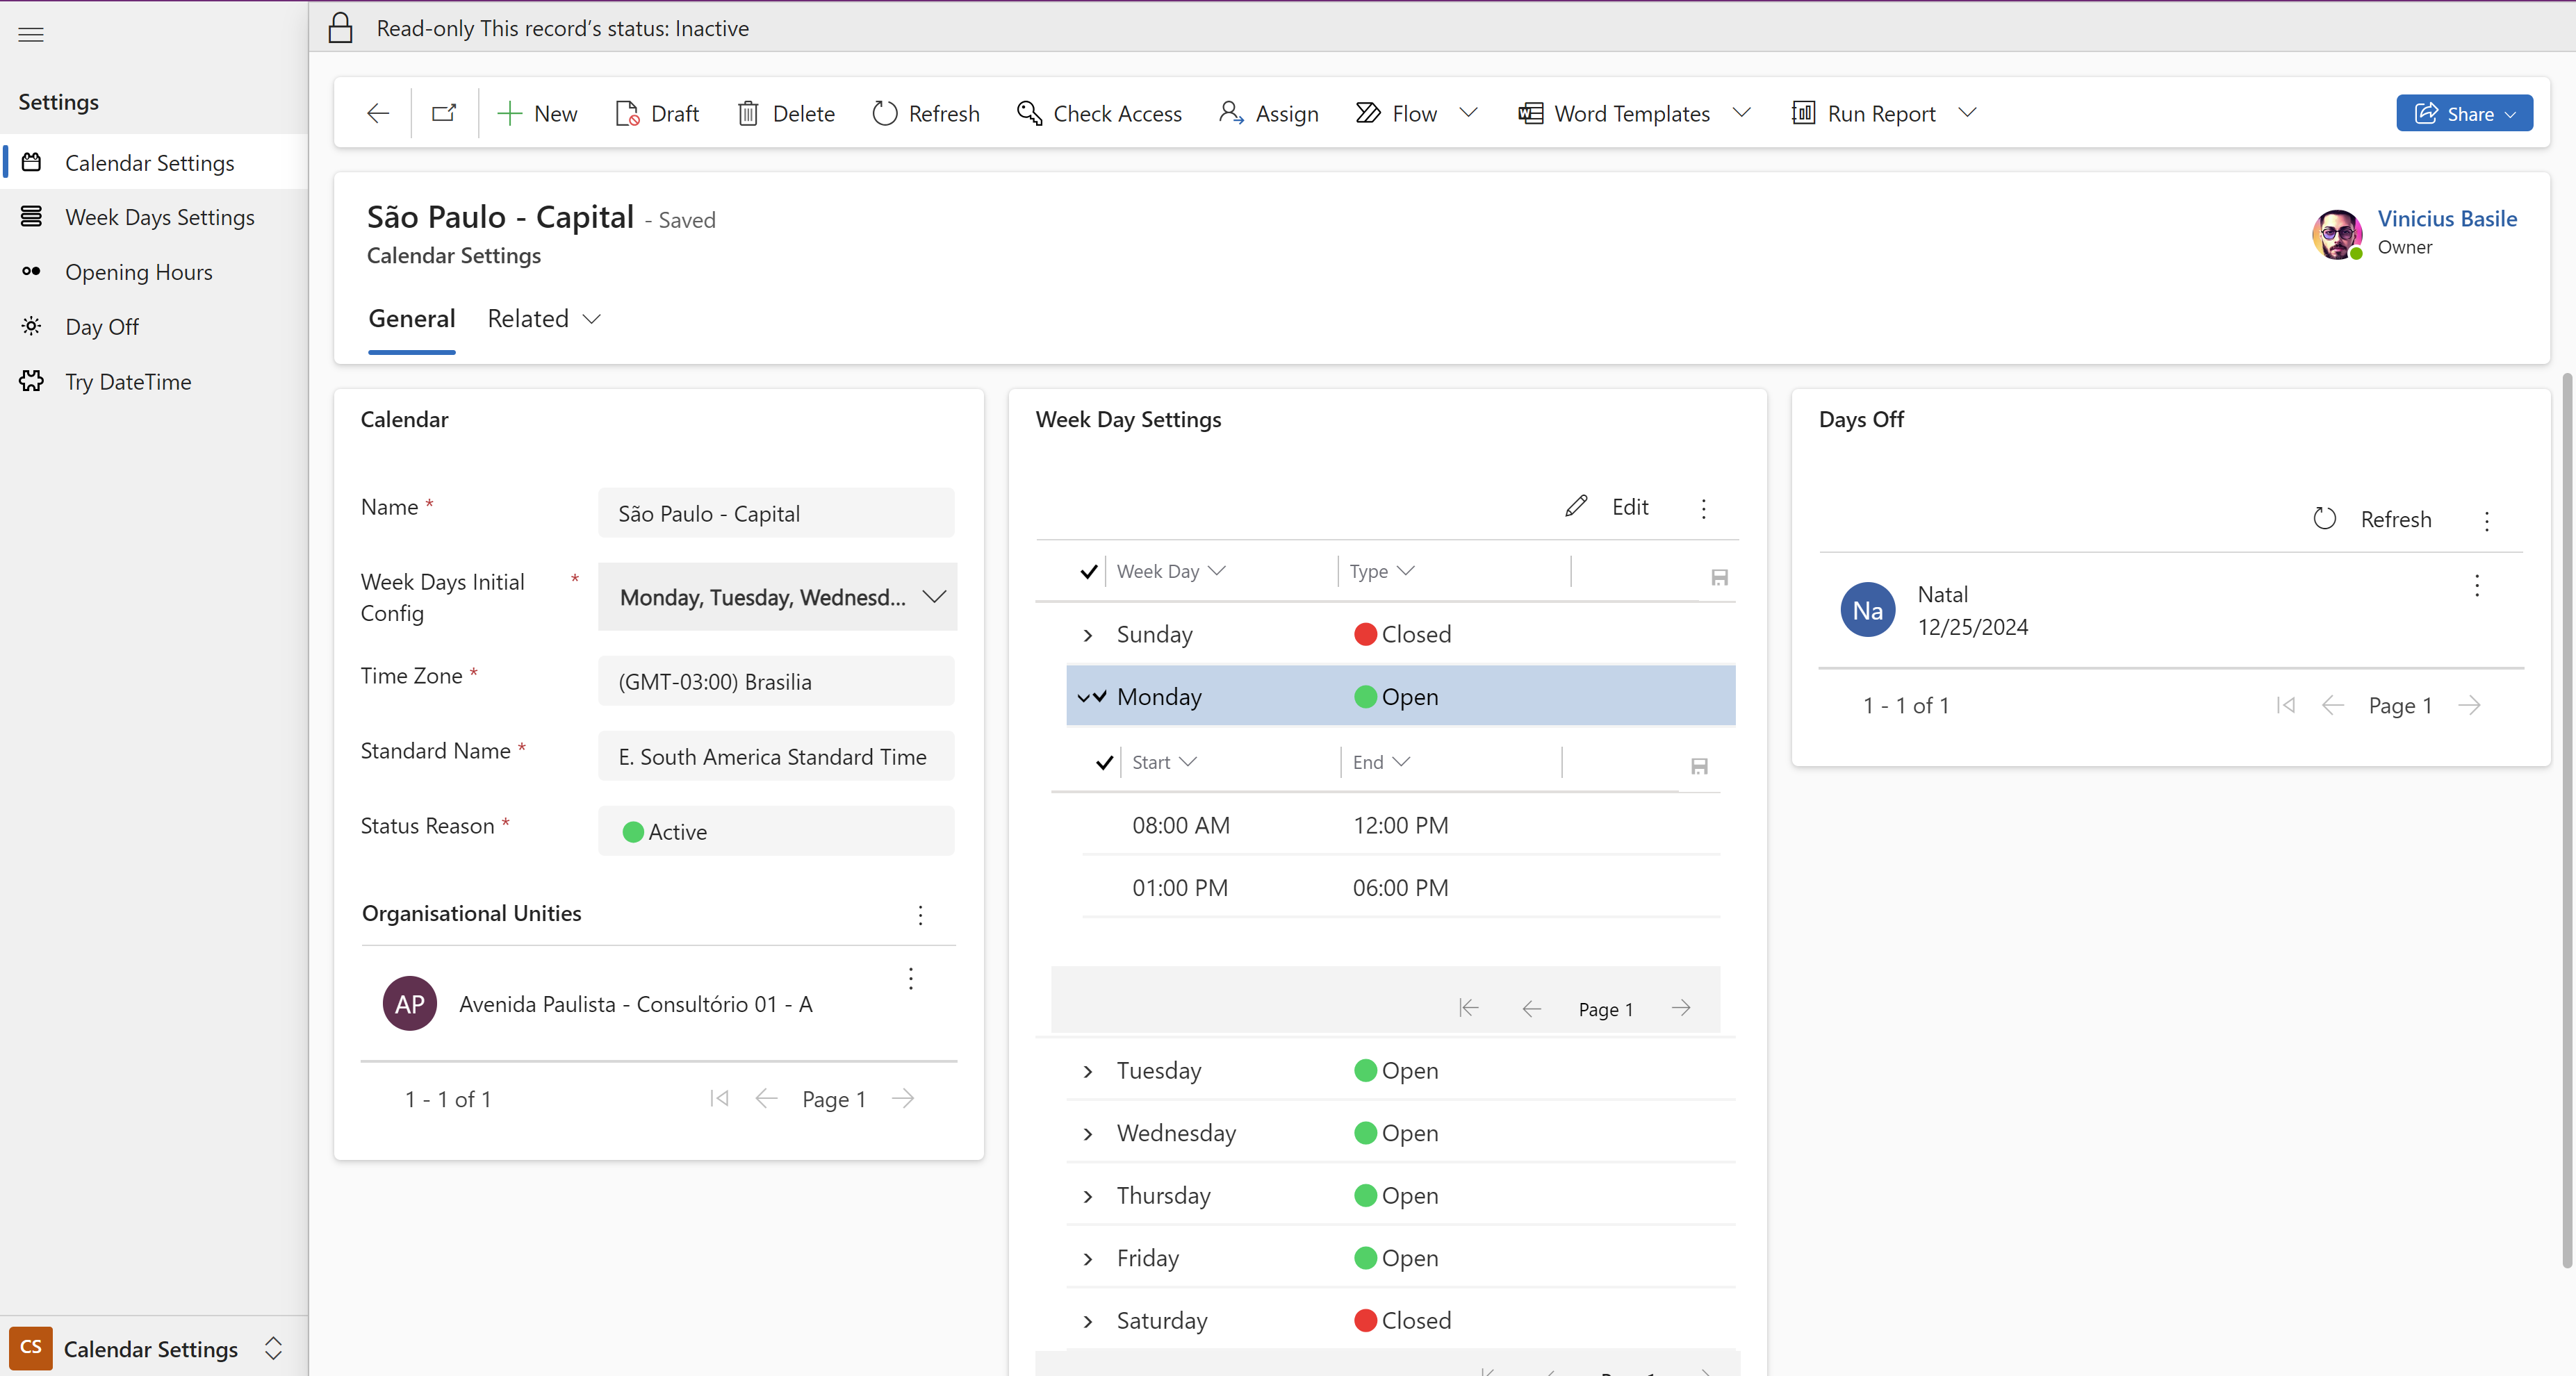This screenshot has width=2576, height=1376.
Task: Expand the Tuesday row
Action: [1088, 1071]
